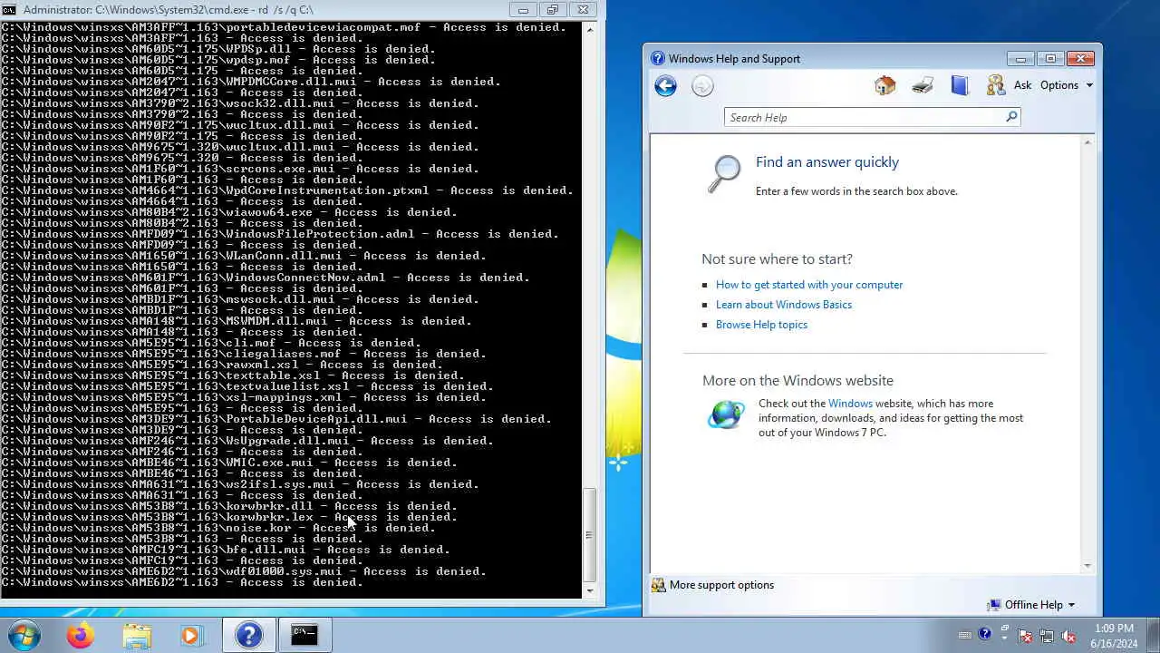Click Show desktop button at taskbar end
Screen dimensions: 1160x653
pyautogui.click(x=1153, y=635)
